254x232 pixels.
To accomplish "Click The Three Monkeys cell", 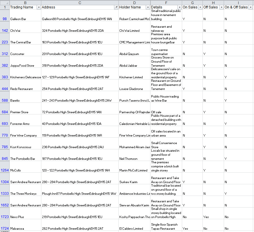I will (x=25, y=190).
